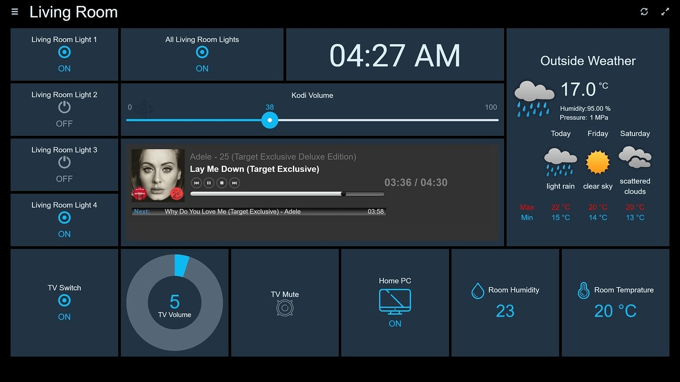
Task: Skip to the next track
Action: 235,183
